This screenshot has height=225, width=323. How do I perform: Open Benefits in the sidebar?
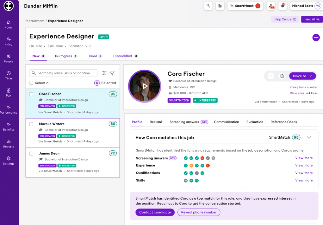pyautogui.click(x=9, y=127)
